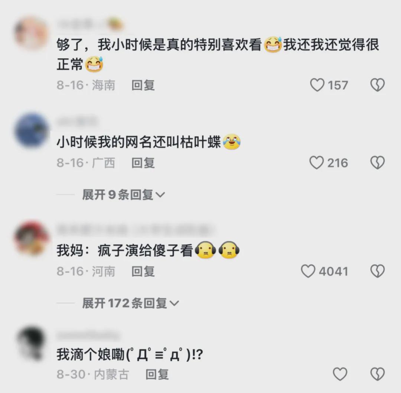The image size is (401, 393).
Task: Open the dark avatar of last commenter
Action: pos(32,343)
